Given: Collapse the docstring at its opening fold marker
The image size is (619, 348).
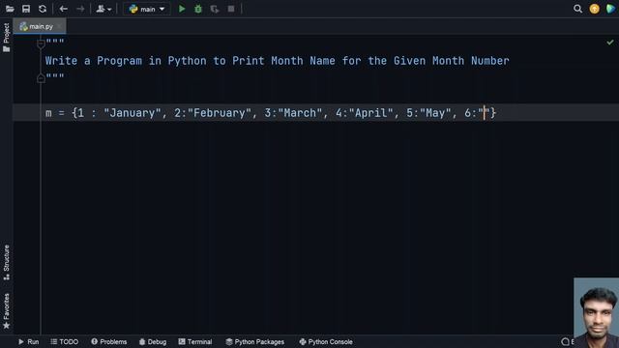Looking at the screenshot, I should [x=41, y=43].
